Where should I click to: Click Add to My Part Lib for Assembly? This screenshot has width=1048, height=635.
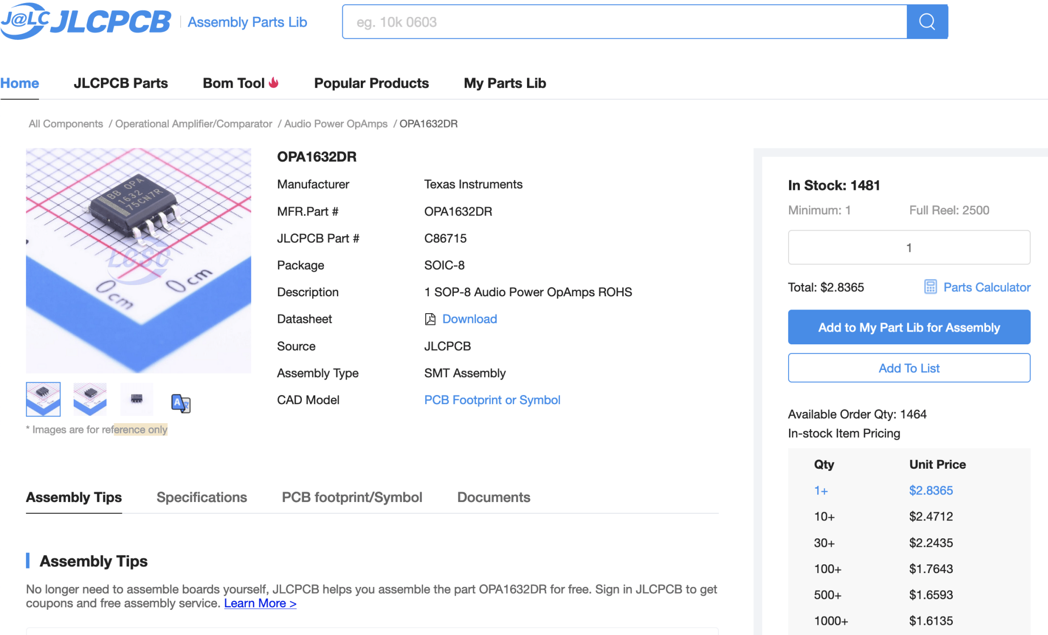[x=909, y=327]
